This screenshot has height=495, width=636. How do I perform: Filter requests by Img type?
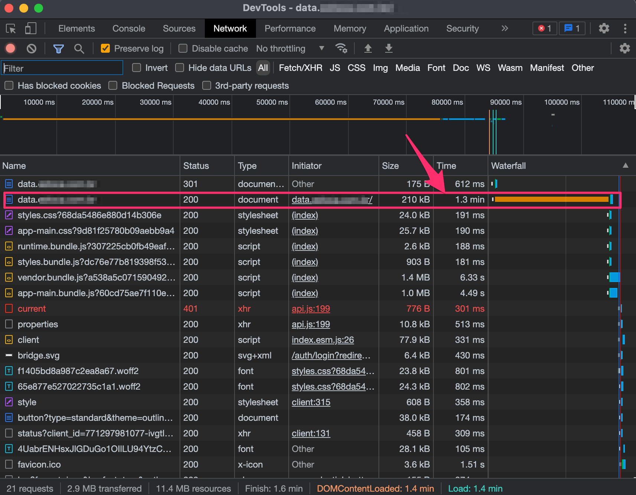pyautogui.click(x=380, y=68)
